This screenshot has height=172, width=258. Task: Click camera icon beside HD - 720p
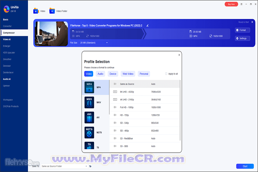115,115
